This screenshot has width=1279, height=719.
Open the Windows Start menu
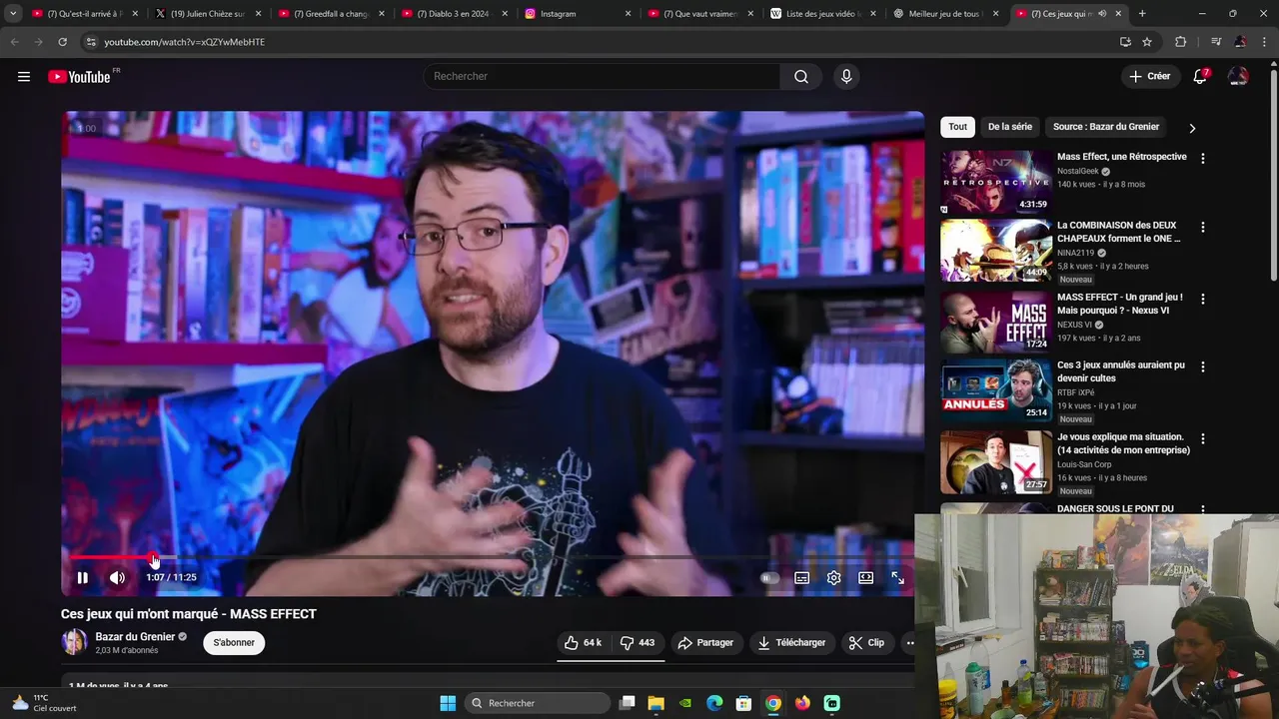coord(448,703)
